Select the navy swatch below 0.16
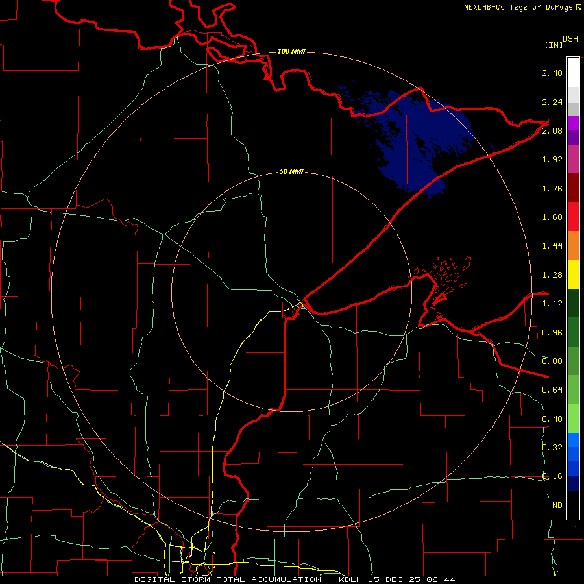 [x=573, y=483]
